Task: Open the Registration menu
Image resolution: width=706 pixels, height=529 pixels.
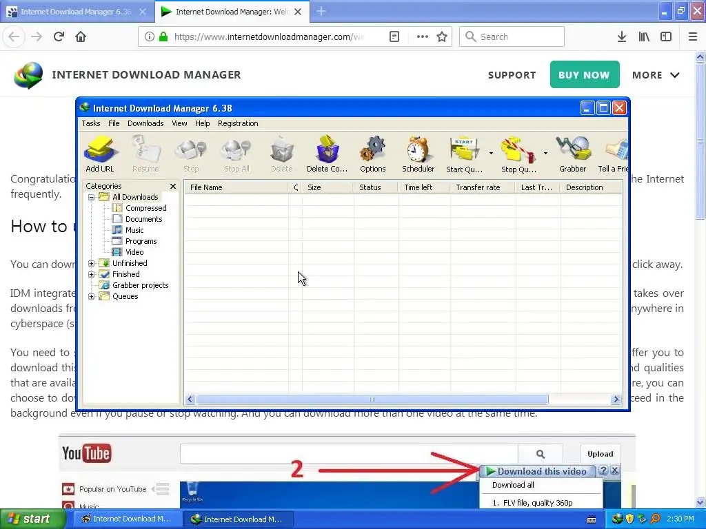Action: click(x=238, y=123)
